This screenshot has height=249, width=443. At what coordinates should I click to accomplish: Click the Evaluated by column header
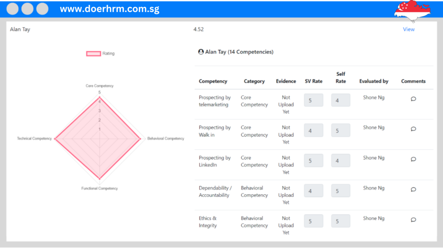(x=374, y=81)
